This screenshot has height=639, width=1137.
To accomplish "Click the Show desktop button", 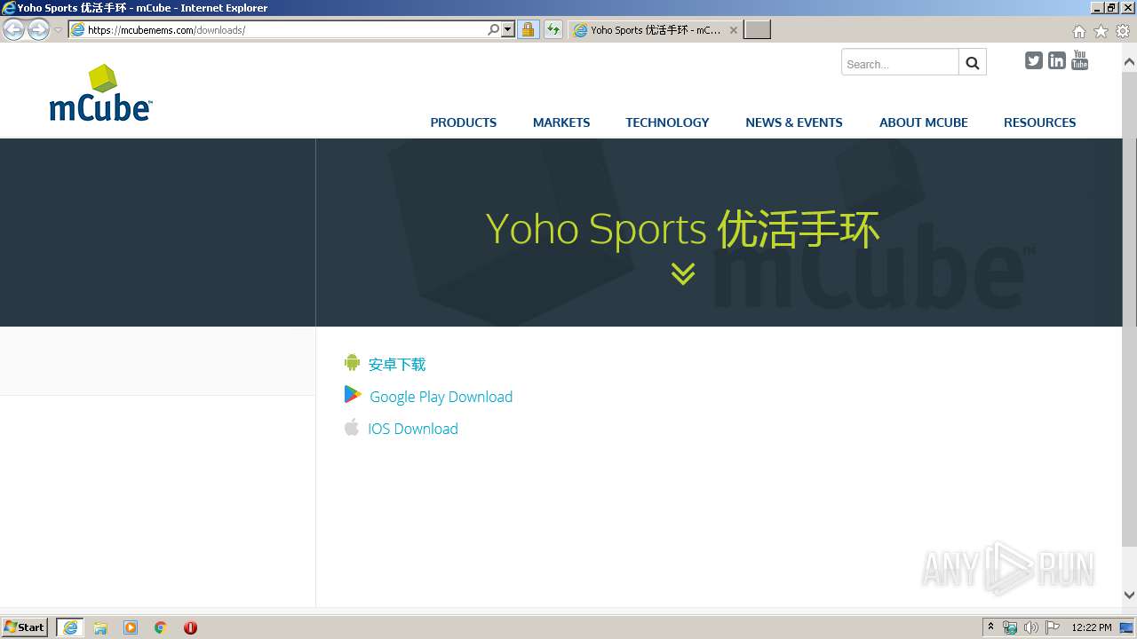I will click(x=1128, y=627).
